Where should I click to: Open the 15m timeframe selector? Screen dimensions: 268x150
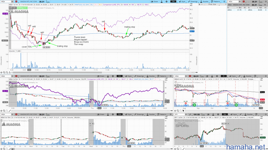click(x=119, y=114)
